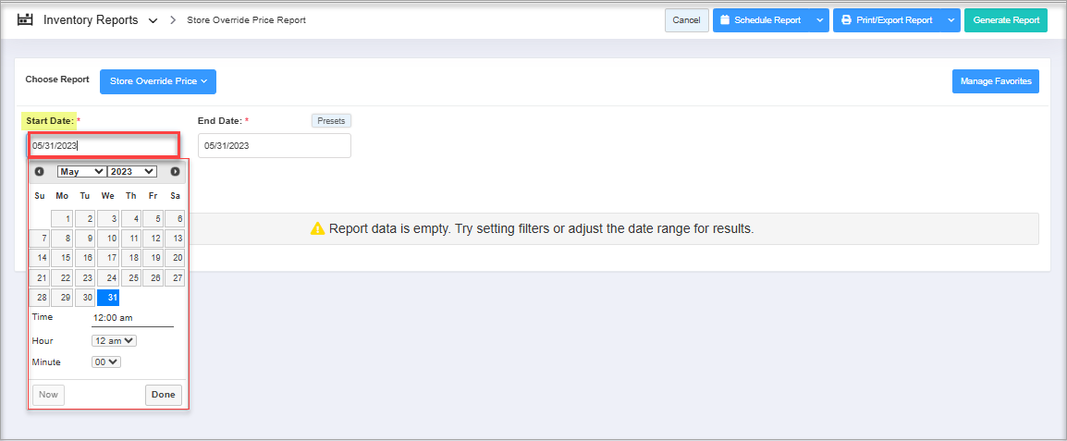Open the Store Override Price report dropdown

(x=157, y=81)
